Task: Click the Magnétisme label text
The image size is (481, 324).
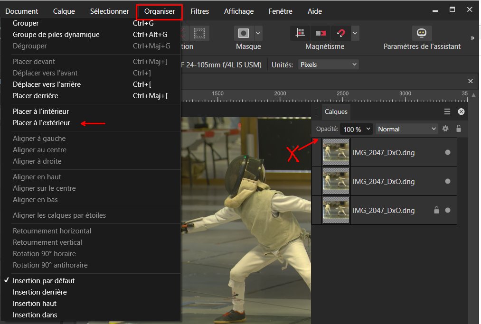Action: point(325,46)
